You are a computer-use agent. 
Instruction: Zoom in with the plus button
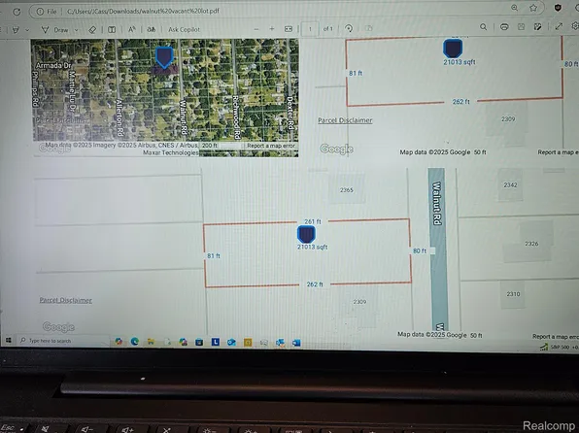tap(272, 29)
